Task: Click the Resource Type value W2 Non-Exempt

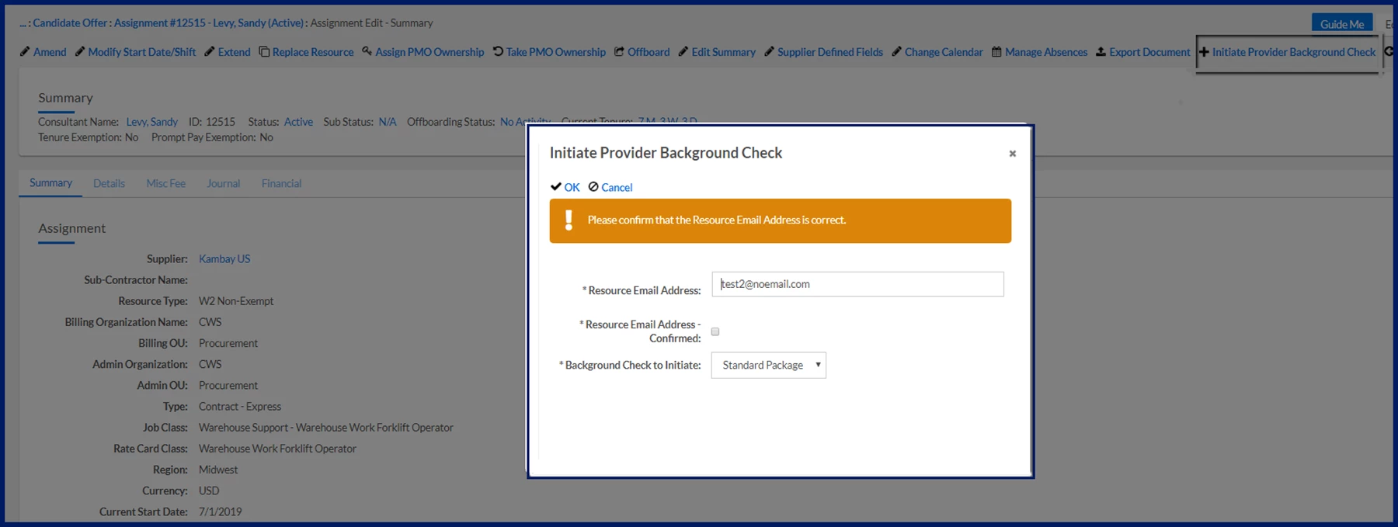Action: pos(236,301)
